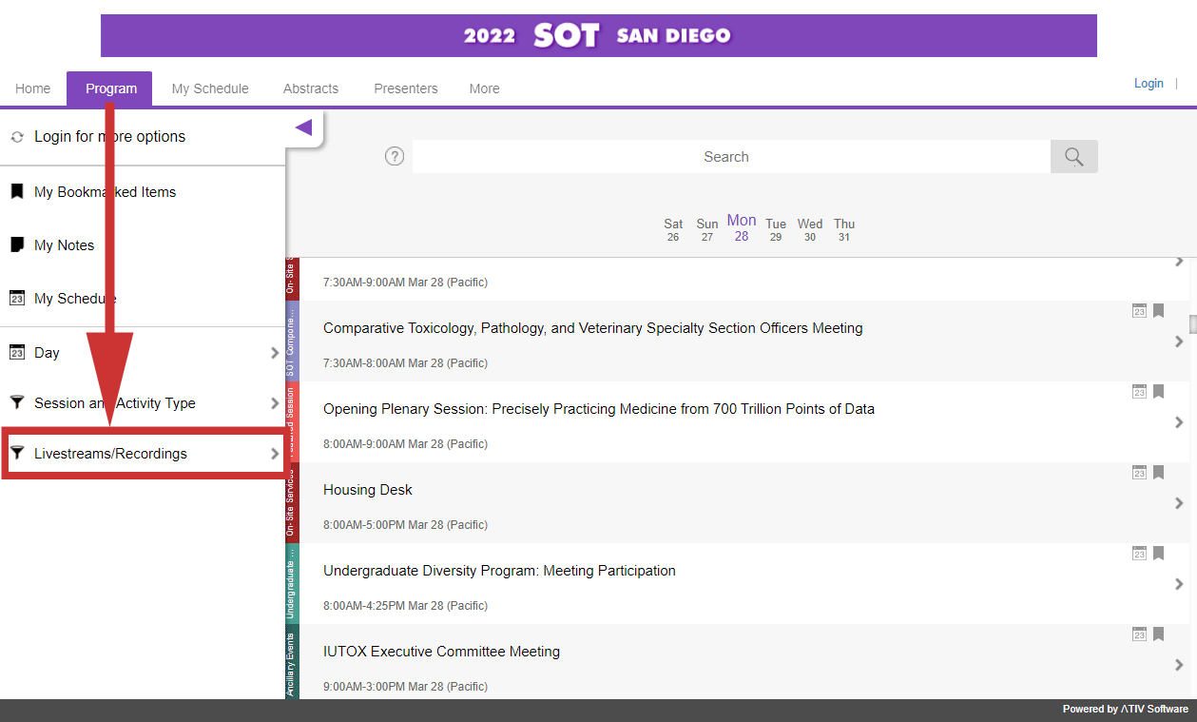The height and width of the screenshot is (722, 1197).
Task: Select Tue 29 in the date picker
Action: [x=776, y=229]
